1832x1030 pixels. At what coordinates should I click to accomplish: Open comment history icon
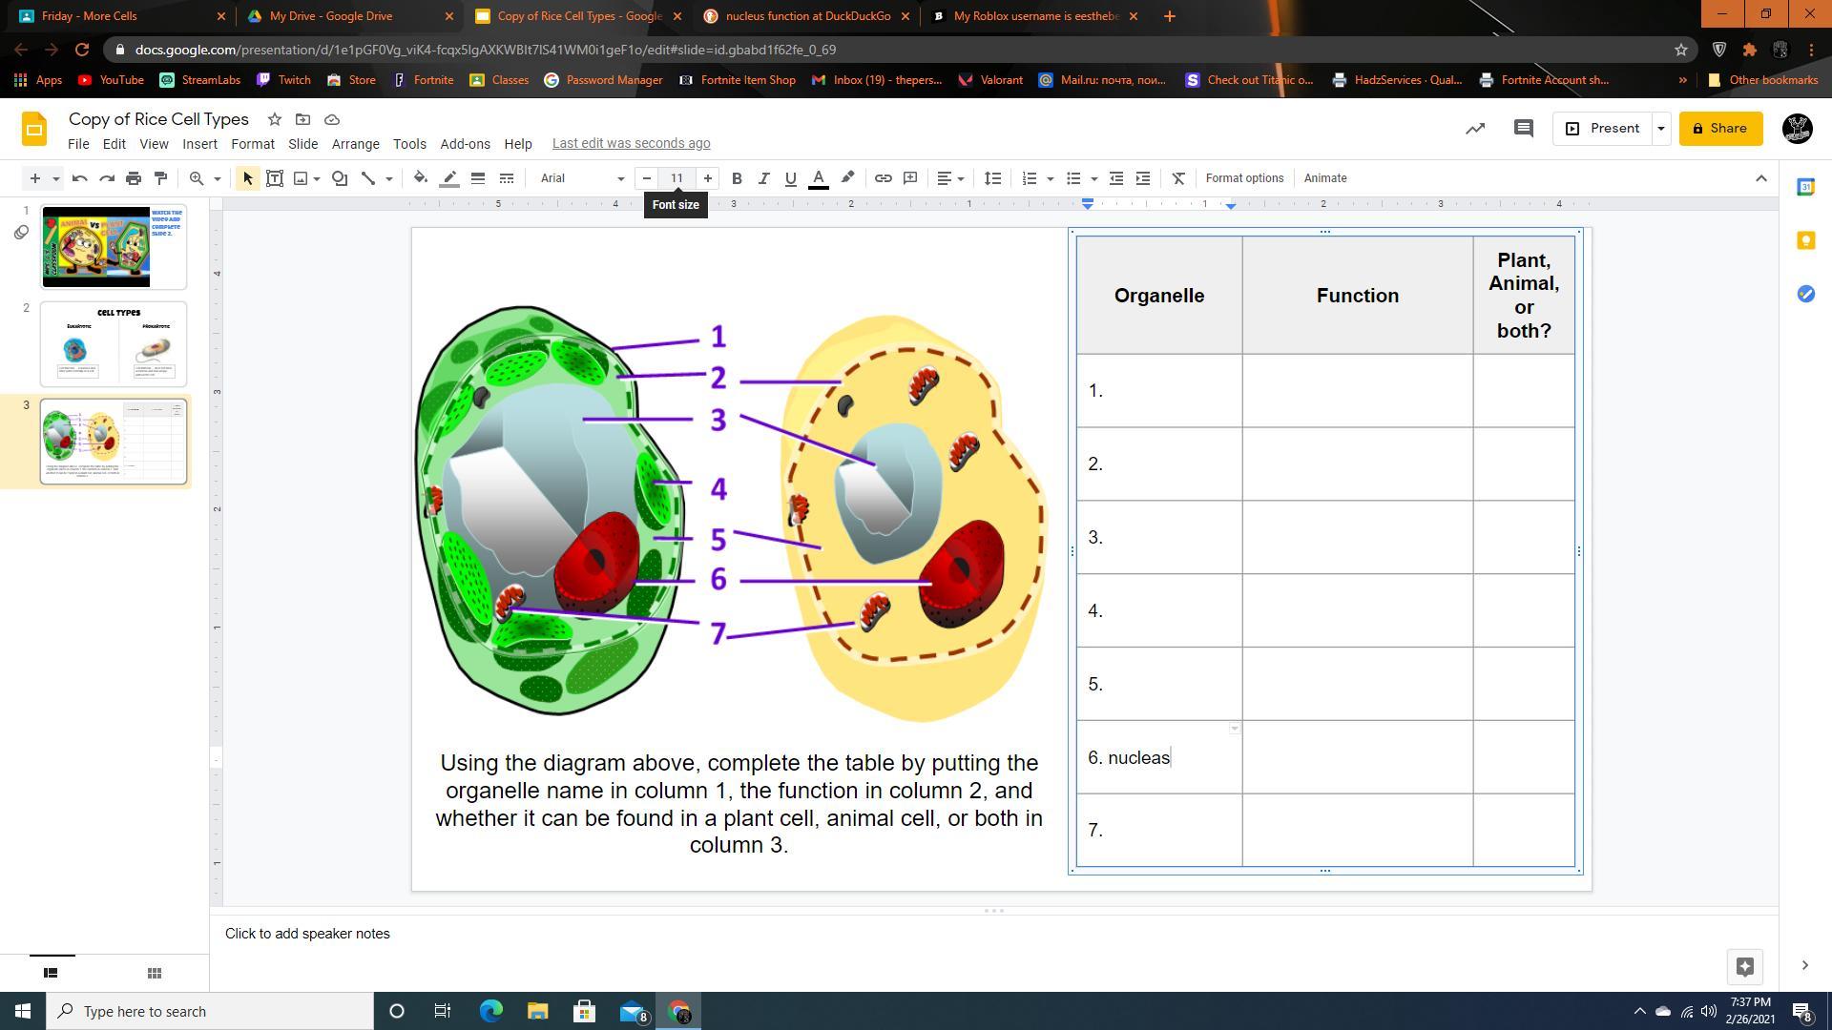click(x=1523, y=129)
